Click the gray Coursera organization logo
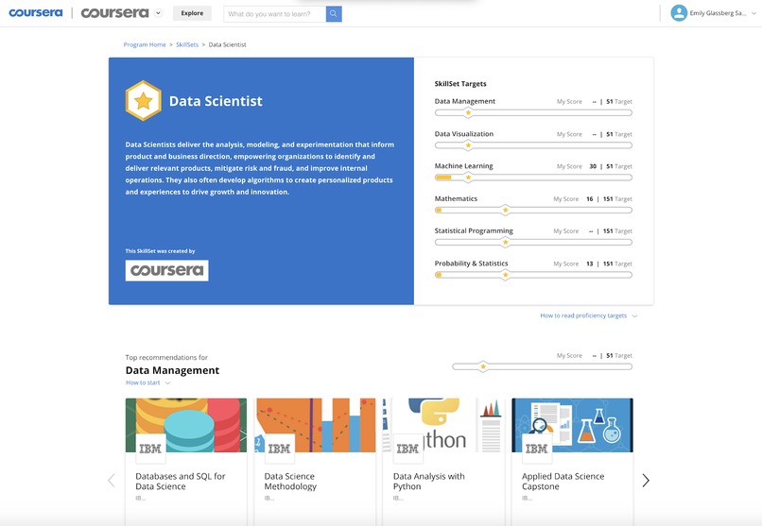 114,13
